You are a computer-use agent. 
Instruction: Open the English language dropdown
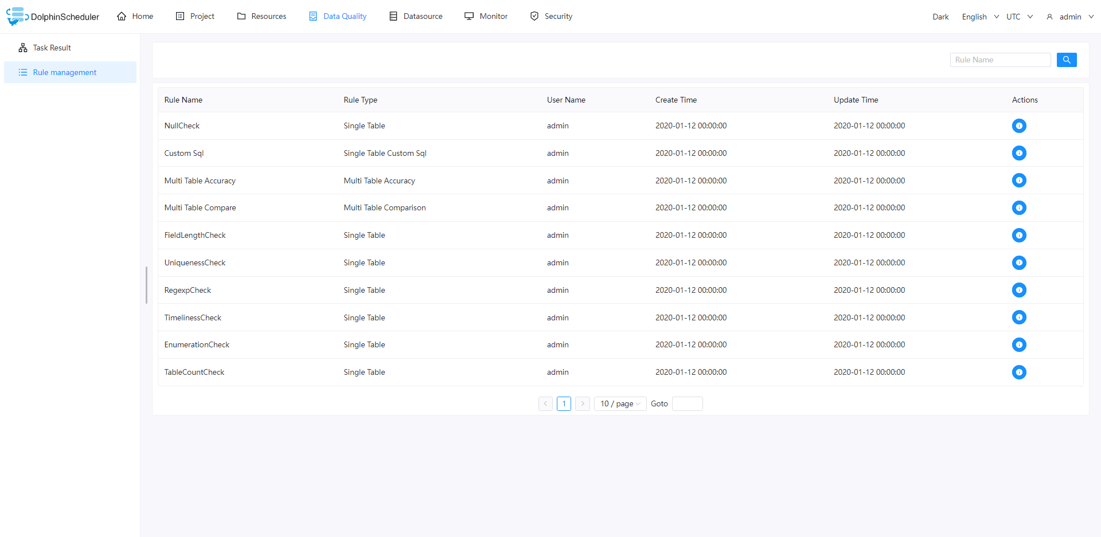(x=979, y=17)
